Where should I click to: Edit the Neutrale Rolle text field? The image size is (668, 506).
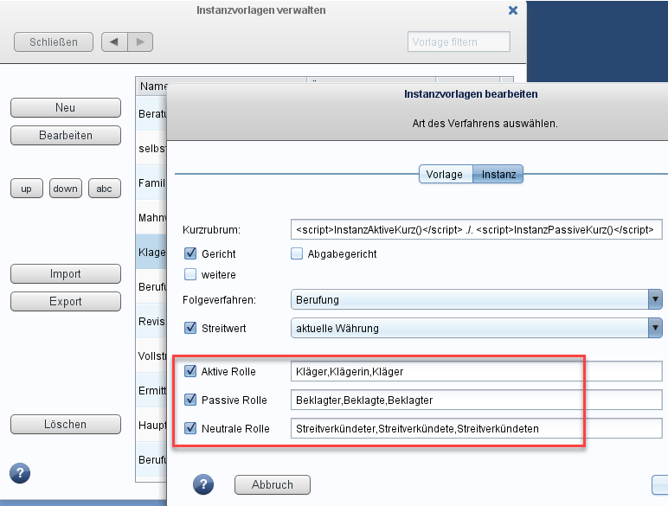point(476,428)
